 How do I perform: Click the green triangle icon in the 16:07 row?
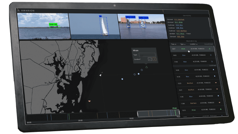tap(209, 49)
